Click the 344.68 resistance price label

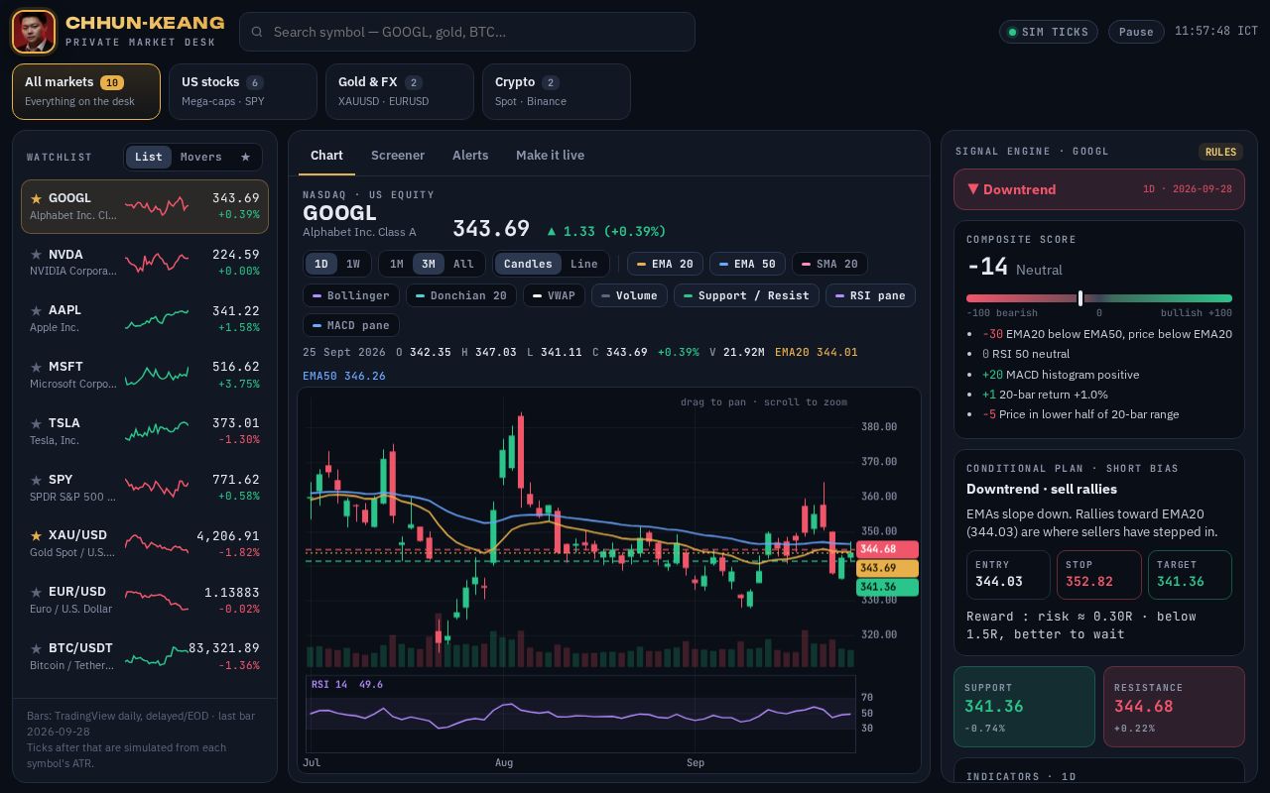point(887,549)
